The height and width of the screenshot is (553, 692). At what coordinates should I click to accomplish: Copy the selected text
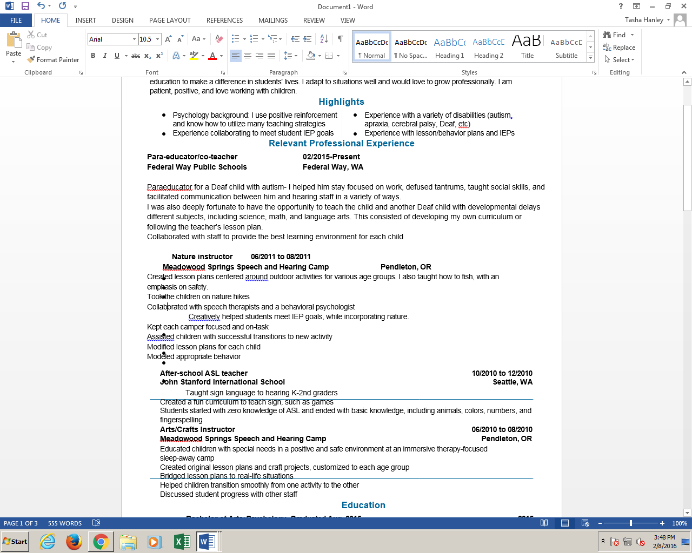(39, 47)
